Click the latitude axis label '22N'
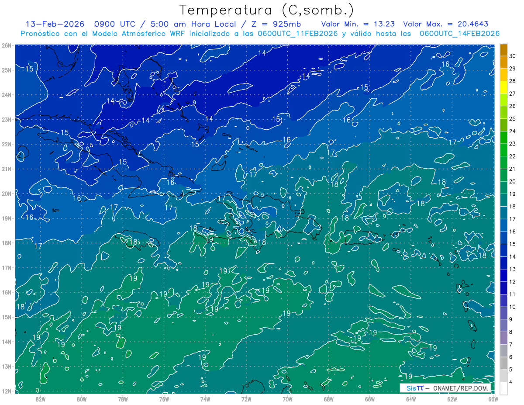 point(7,144)
